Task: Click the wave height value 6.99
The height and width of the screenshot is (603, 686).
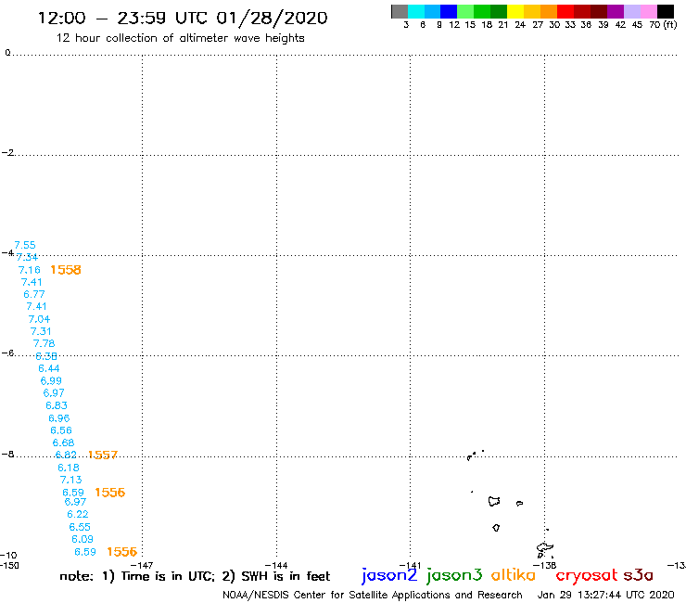Action: pyautogui.click(x=51, y=381)
